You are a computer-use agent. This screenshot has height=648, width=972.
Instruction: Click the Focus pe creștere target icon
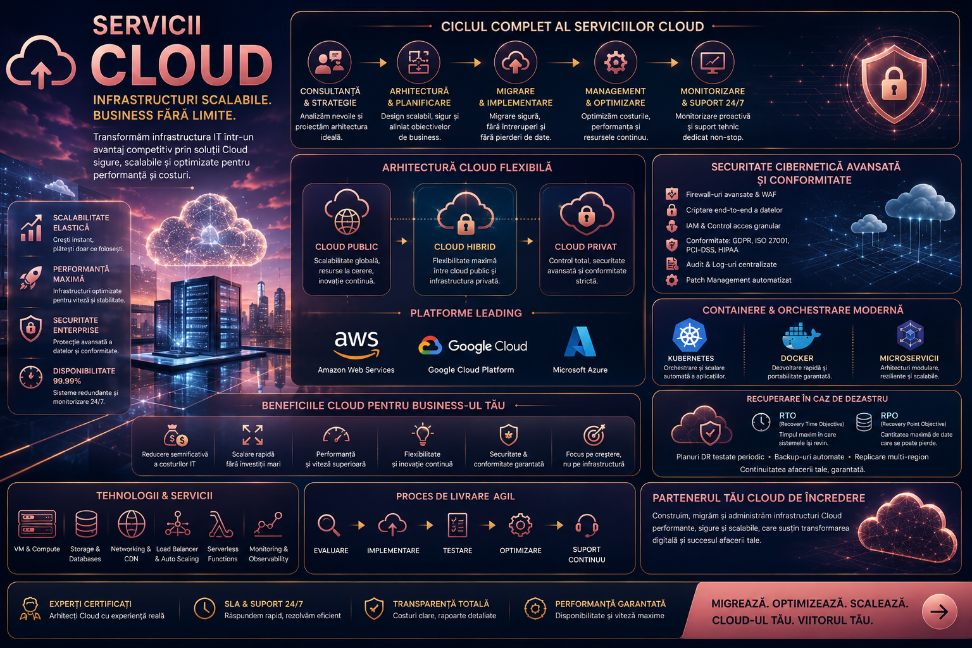(594, 435)
